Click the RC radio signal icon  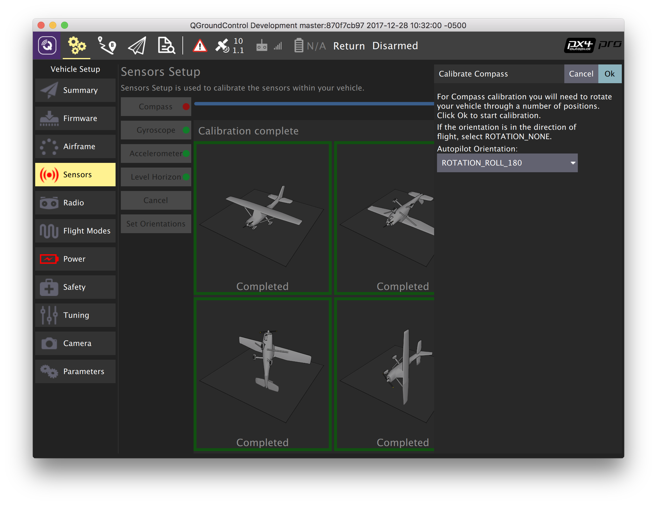click(262, 46)
